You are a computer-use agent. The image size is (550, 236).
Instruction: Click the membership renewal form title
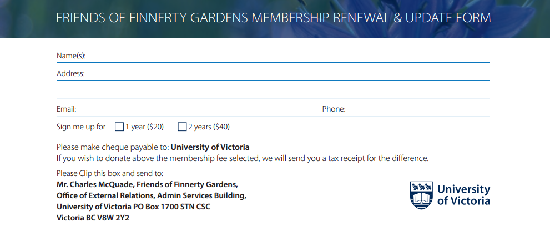[273, 18]
